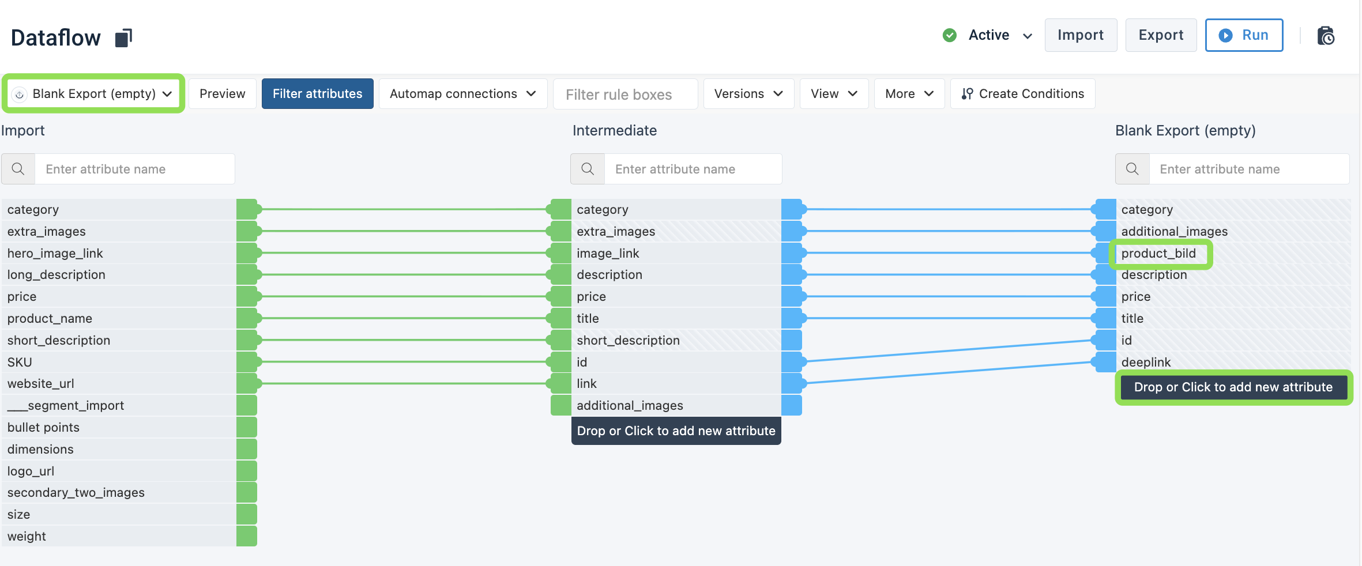Click the green connector of import weight
Viewport: 1362px width, 566px height.
[247, 536]
